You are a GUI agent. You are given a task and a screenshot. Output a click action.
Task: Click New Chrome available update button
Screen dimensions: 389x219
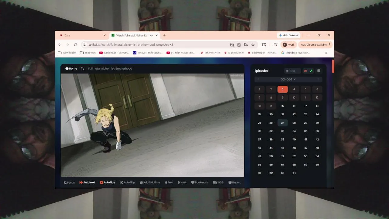click(x=315, y=45)
